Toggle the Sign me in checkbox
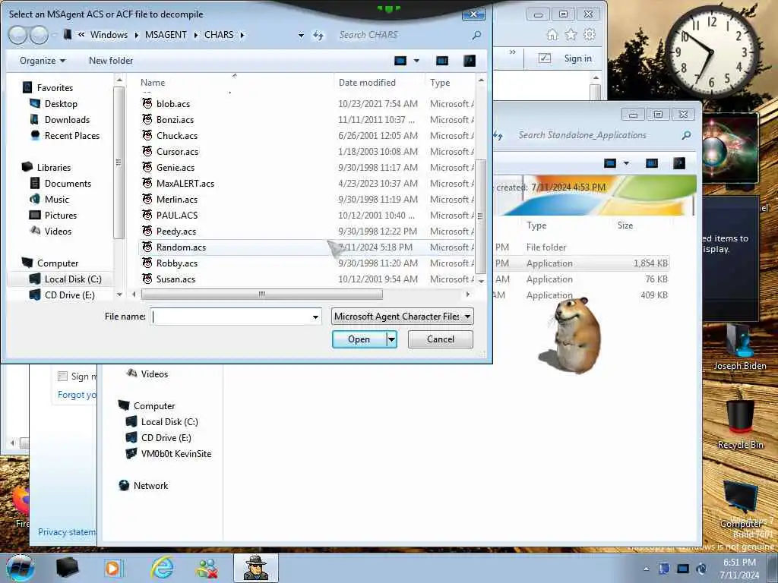 pos(62,377)
